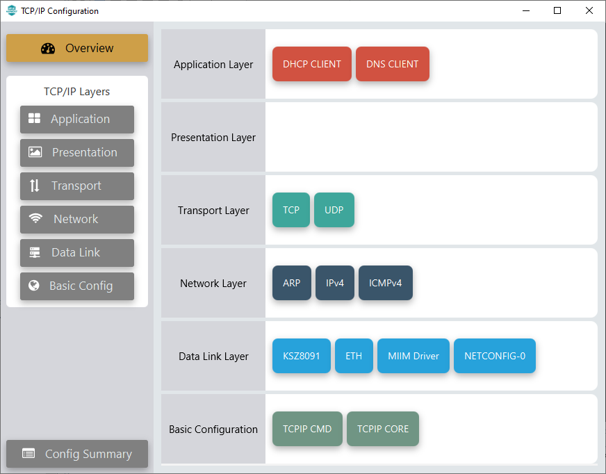Open the ETH data link block

(x=354, y=356)
